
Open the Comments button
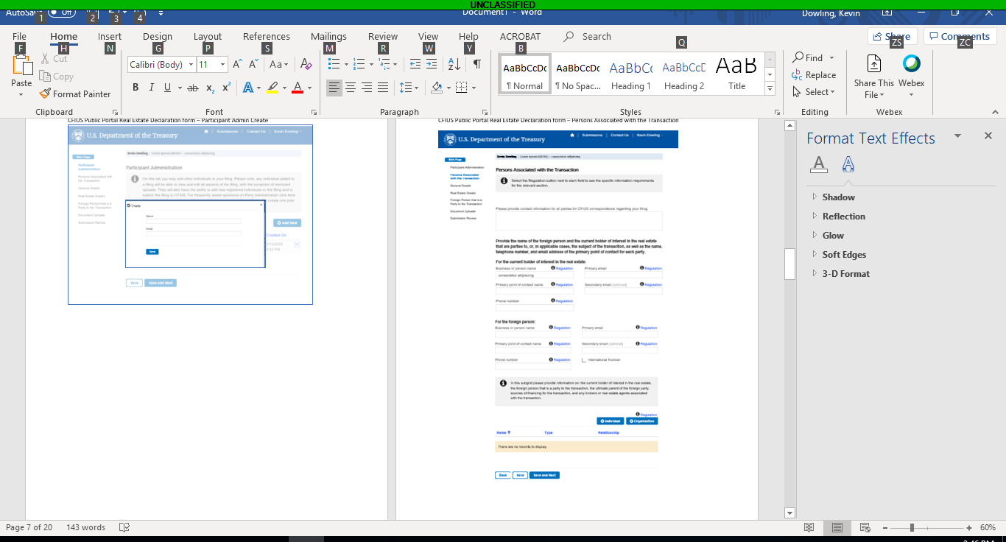(960, 36)
